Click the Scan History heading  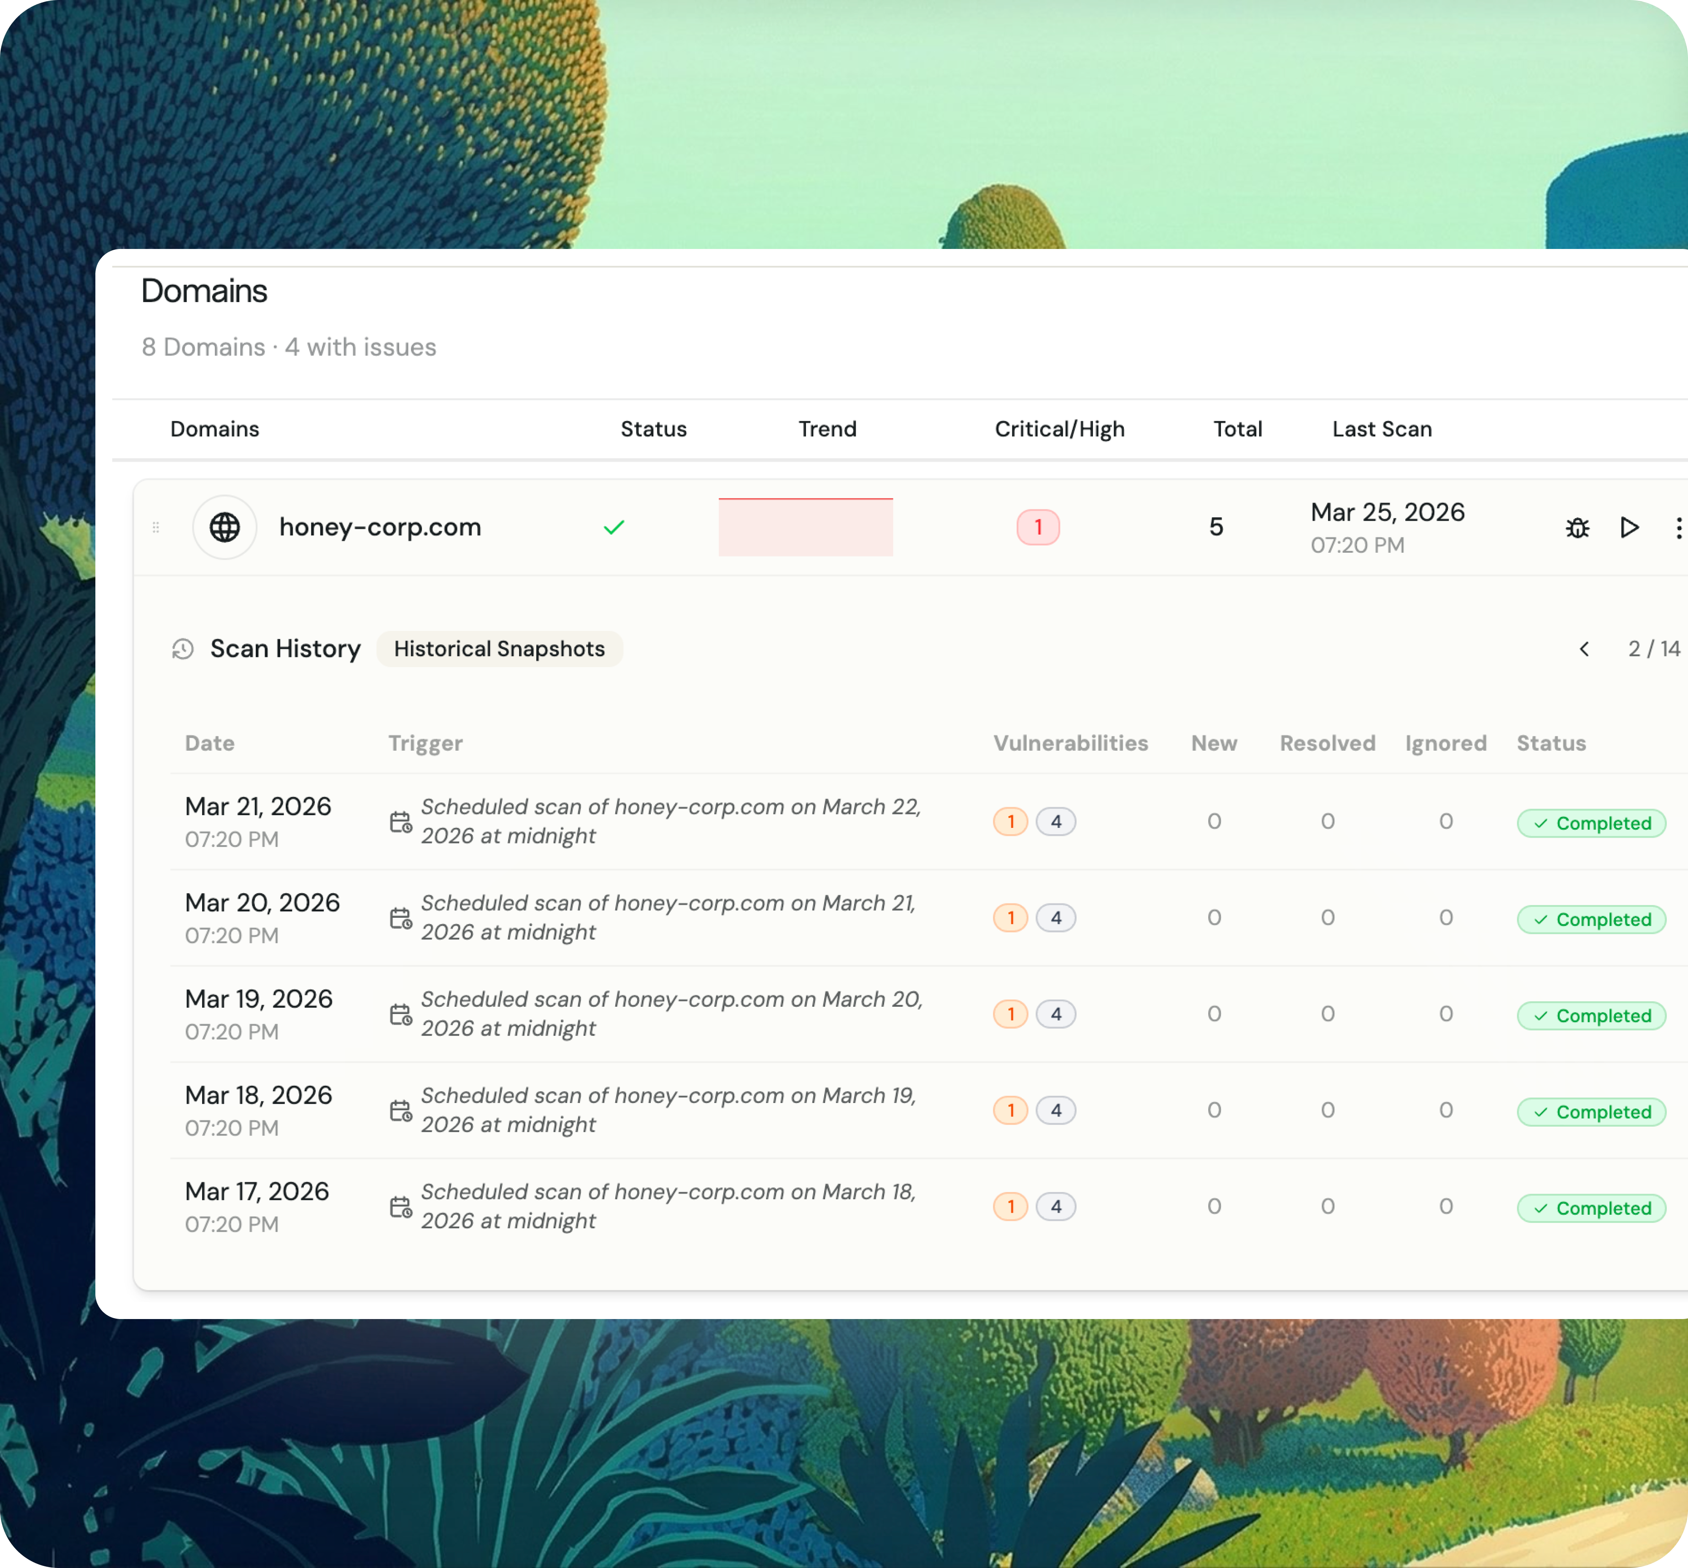coord(285,649)
